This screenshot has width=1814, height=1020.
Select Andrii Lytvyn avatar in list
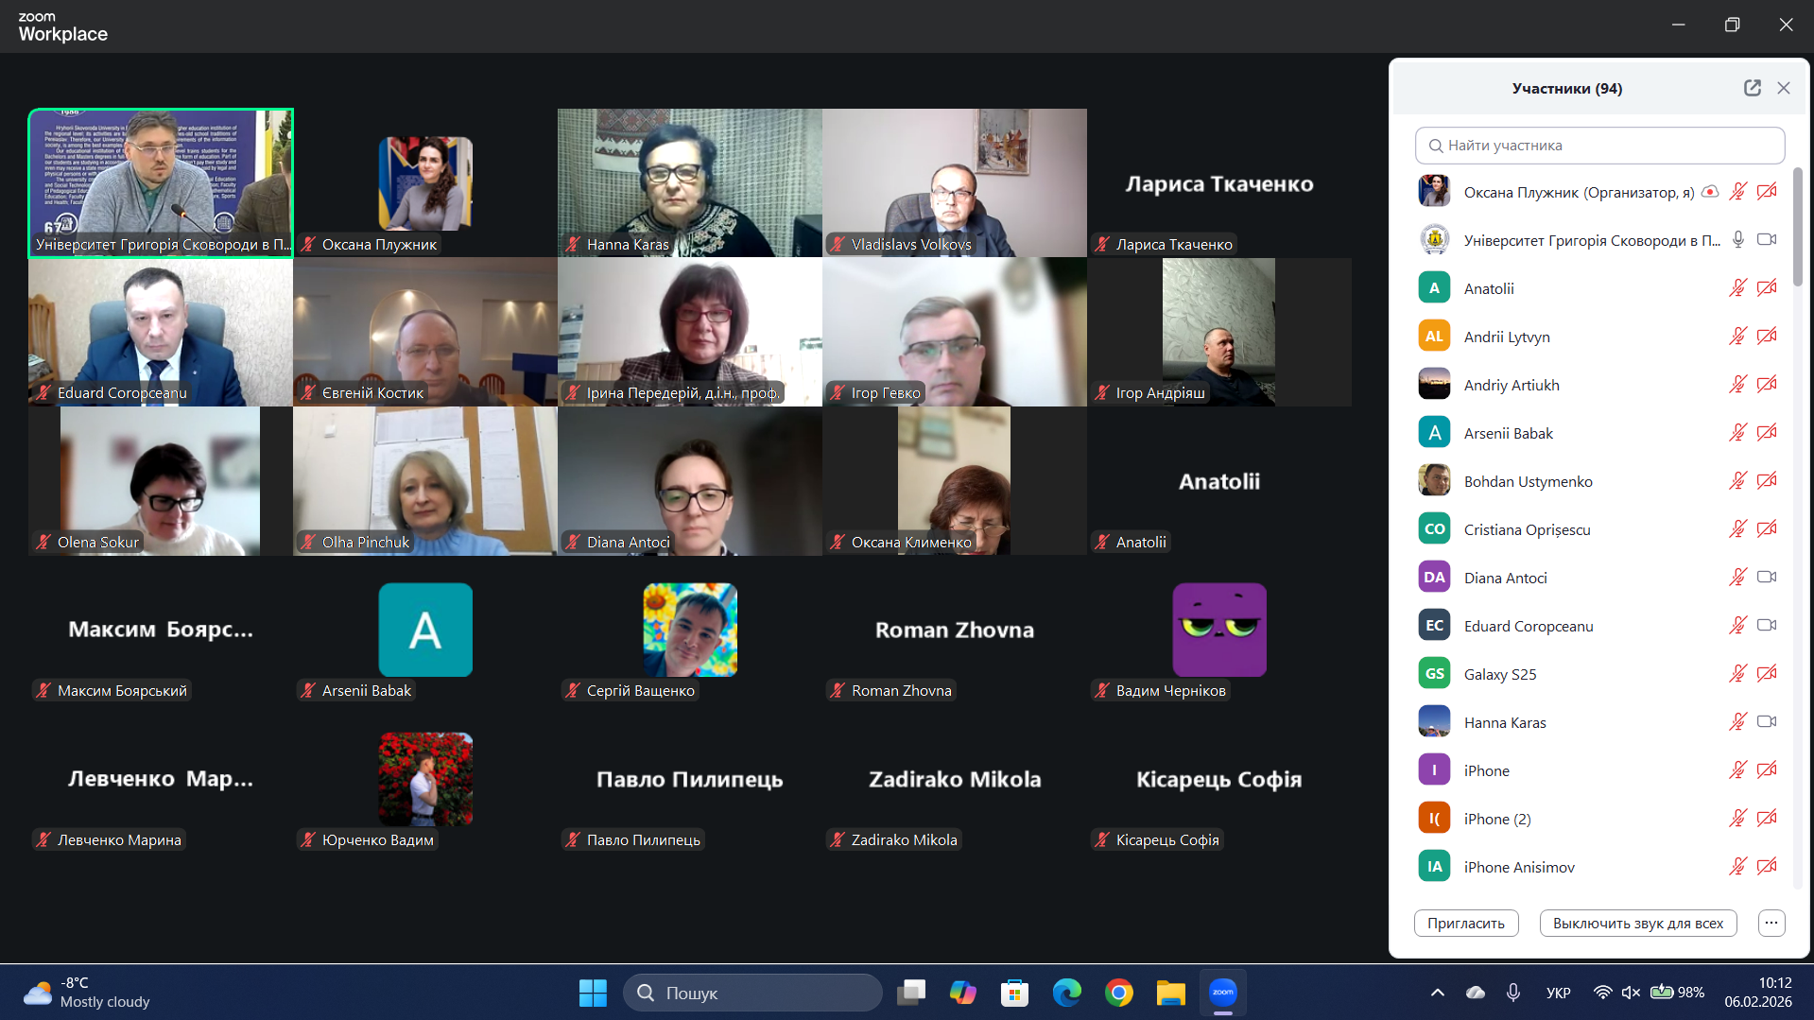click(x=1434, y=337)
